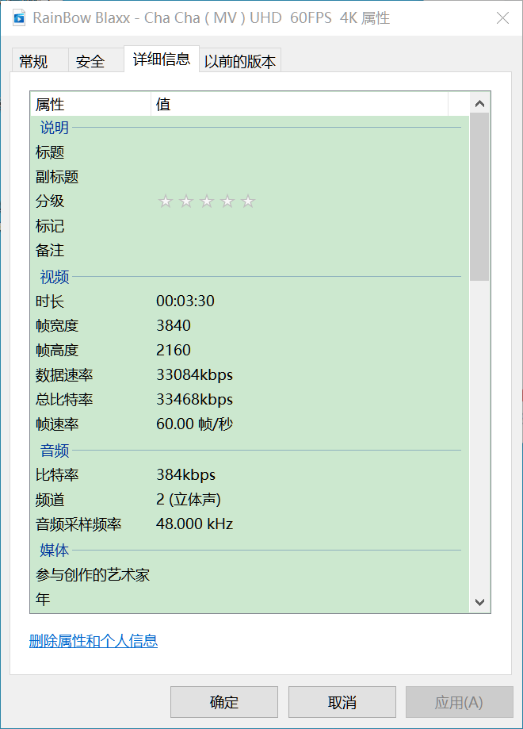The width and height of the screenshot is (523, 729).
Task: Set a five star rating
Action: (x=248, y=201)
